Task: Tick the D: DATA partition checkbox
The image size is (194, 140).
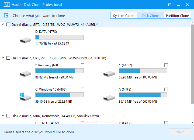Action: coord(82,32)
